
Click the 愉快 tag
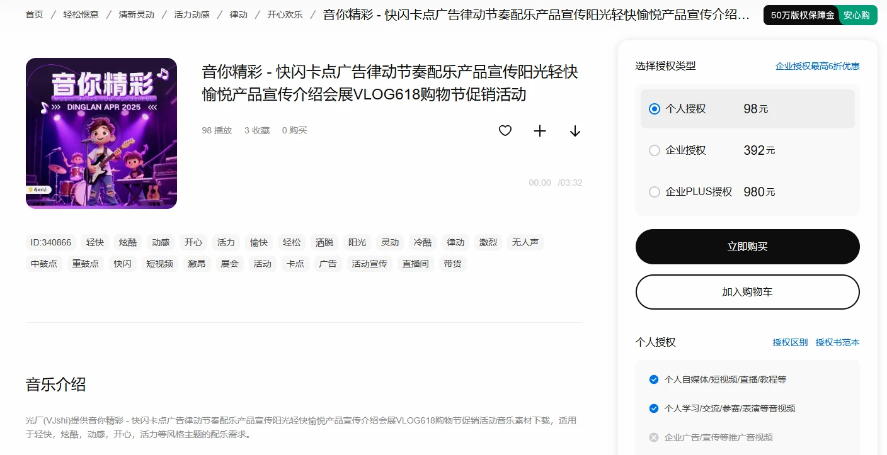click(259, 242)
